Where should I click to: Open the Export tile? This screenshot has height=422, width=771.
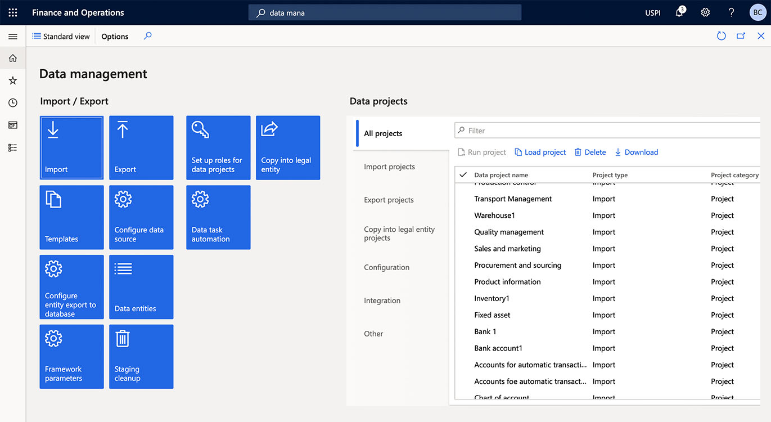pyautogui.click(x=141, y=148)
